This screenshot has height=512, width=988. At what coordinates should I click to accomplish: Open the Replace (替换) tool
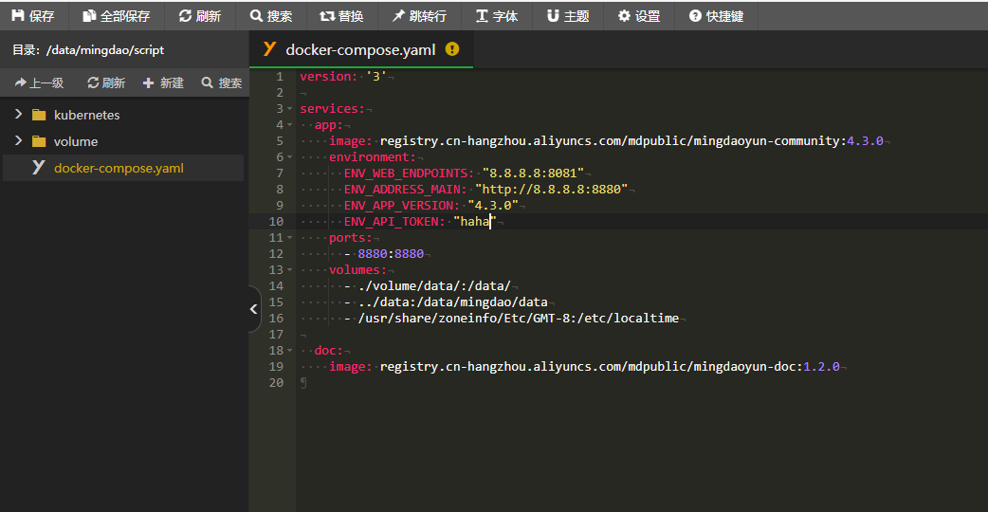(x=341, y=16)
